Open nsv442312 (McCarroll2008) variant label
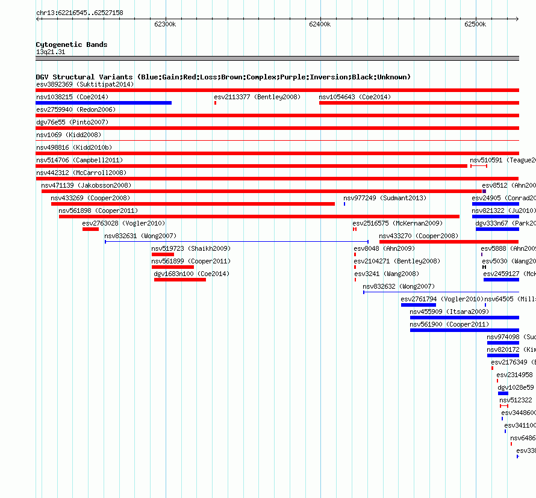 click(81, 173)
